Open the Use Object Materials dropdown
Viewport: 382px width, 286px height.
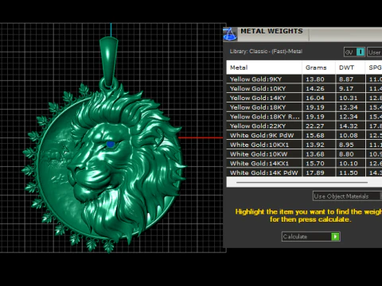coord(347,196)
